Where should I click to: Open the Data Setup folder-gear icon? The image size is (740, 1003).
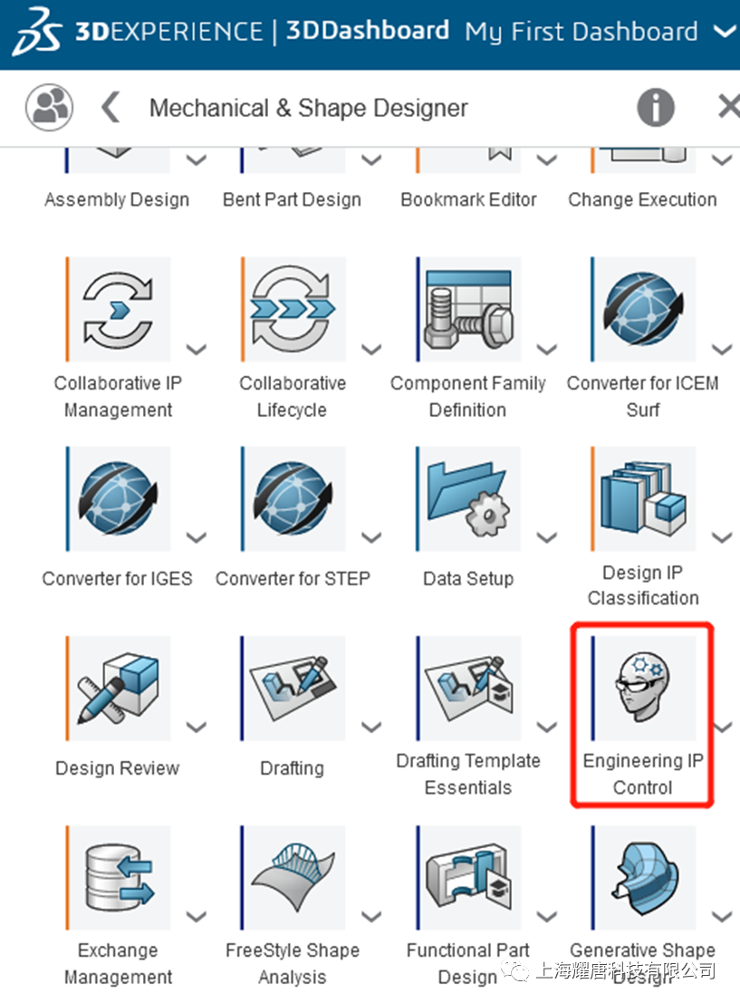[468, 499]
